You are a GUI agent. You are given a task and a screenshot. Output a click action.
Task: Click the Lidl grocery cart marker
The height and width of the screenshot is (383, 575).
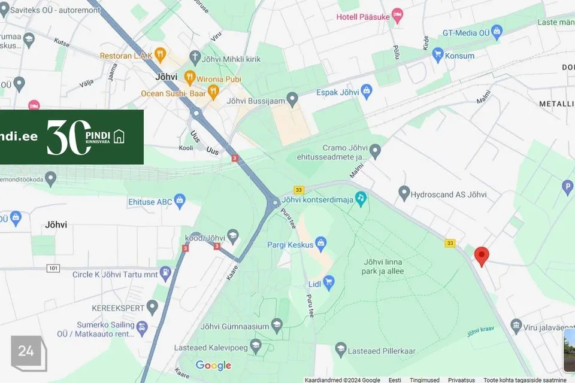tap(329, 283)
